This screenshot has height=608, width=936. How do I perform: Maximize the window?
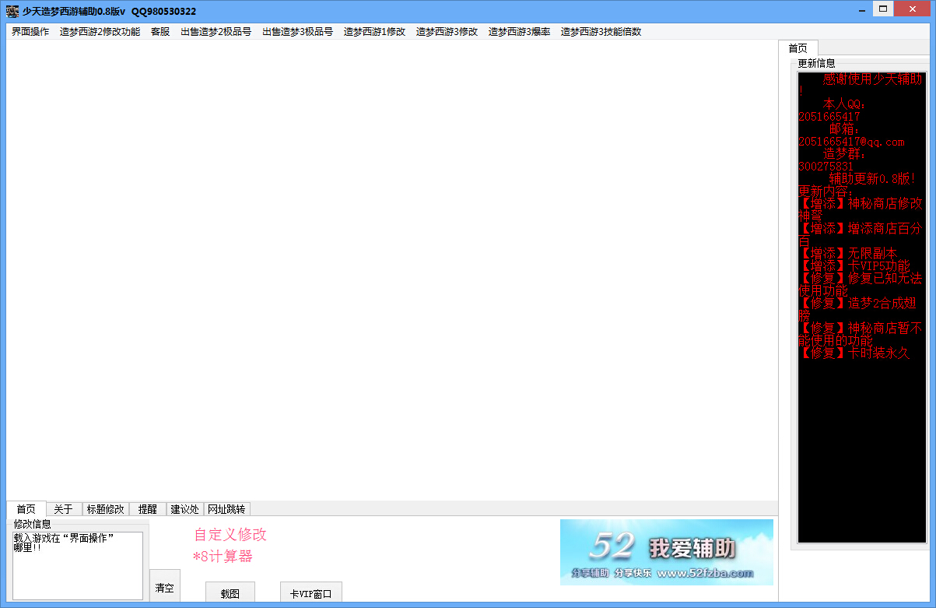[882, 9]
